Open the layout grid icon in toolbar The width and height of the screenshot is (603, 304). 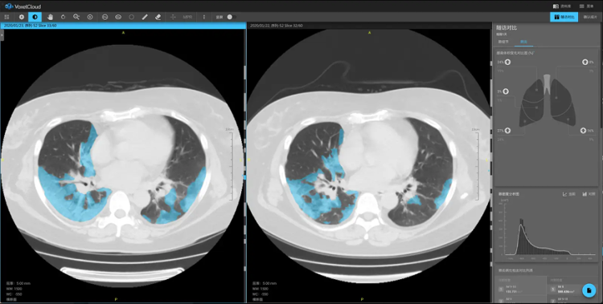pyautogui.click(x=6, y=17)
